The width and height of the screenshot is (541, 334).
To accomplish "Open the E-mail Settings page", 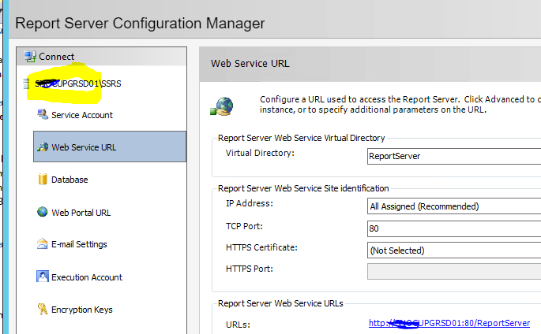I will pyautogui.click(x=79, y=244).
